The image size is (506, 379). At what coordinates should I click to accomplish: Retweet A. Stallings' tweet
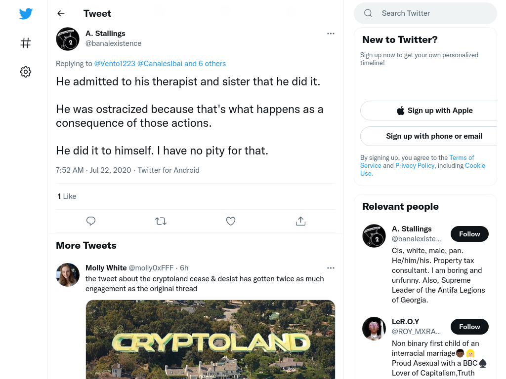point(161,221)
